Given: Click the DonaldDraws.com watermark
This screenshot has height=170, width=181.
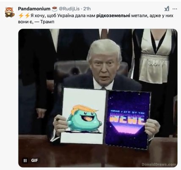Looking at the screenshot, I should [159, 165].
